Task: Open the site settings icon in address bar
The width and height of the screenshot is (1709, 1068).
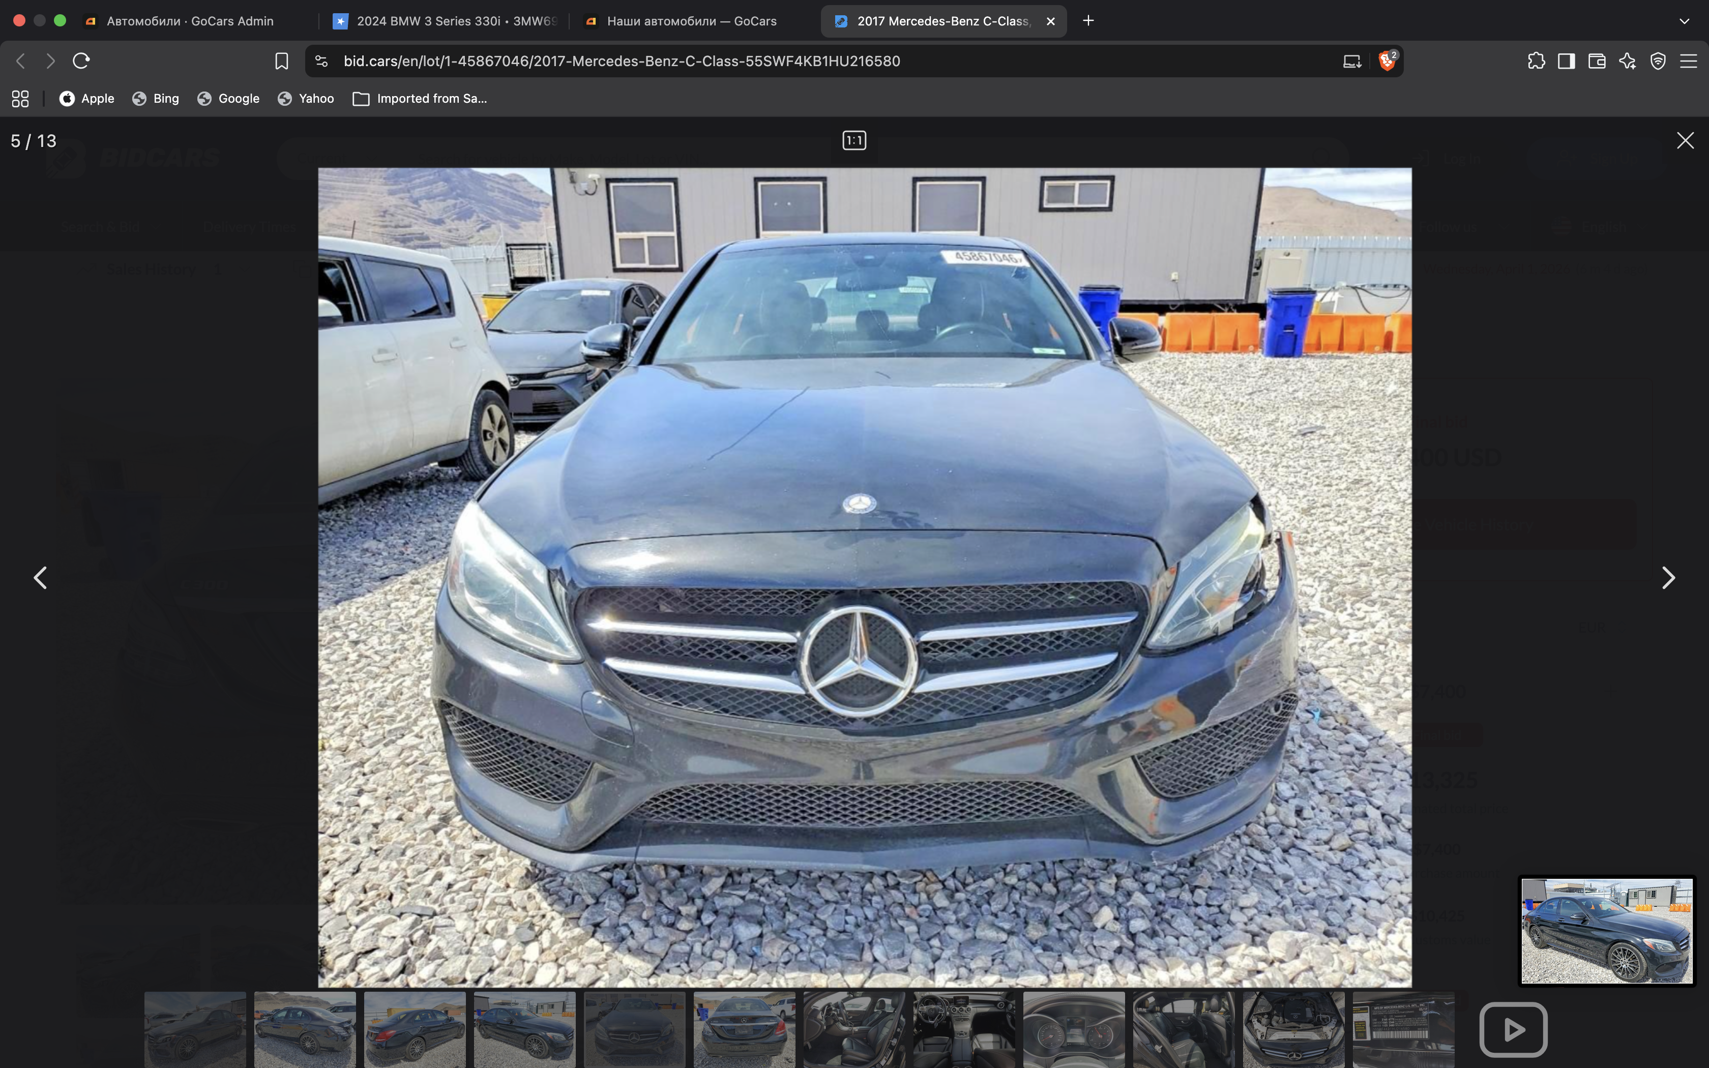Action: click(322, 62)
